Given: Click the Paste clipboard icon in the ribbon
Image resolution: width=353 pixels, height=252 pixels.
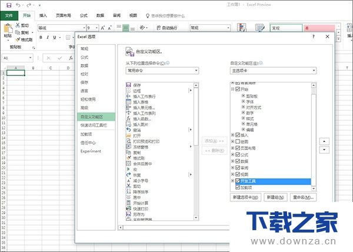Looking at the screenshot, I should [x=8, y=29].
